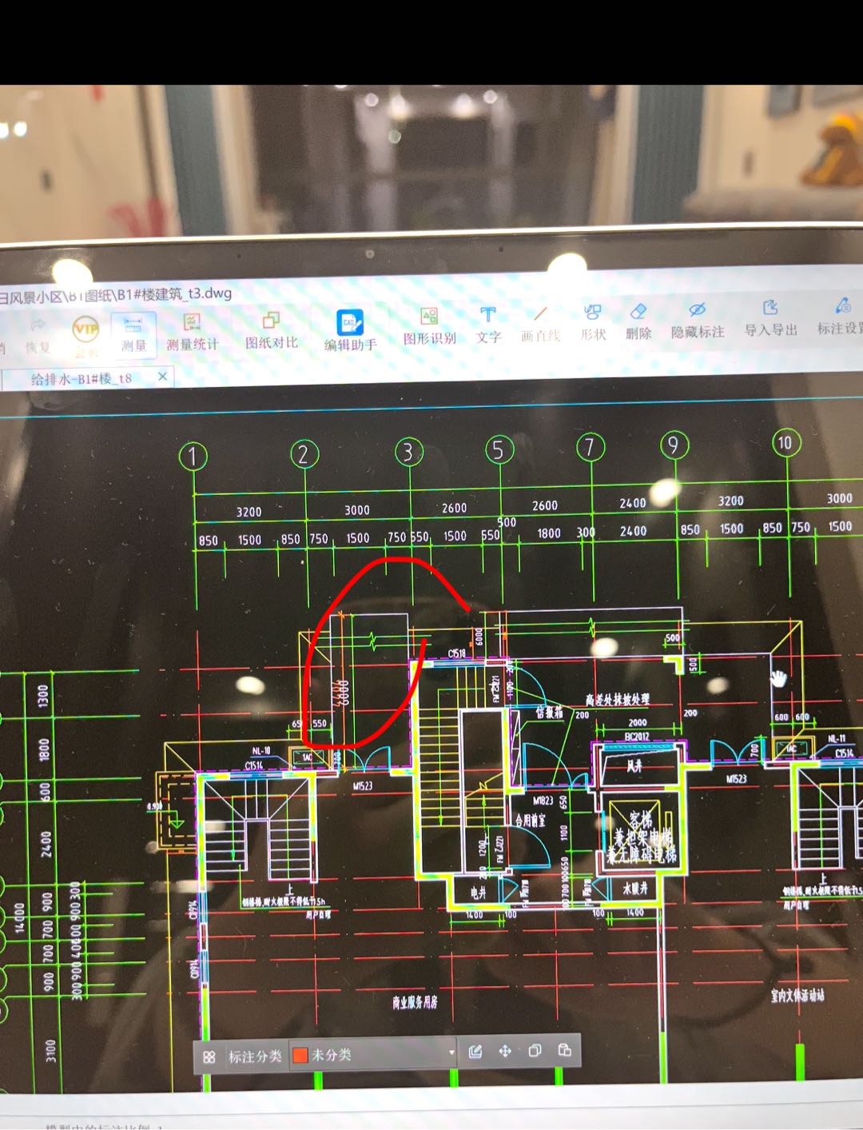Click the 商业服务用房 room label
Viewport: 863px width, 1130px height.
tap(415, 1002)
